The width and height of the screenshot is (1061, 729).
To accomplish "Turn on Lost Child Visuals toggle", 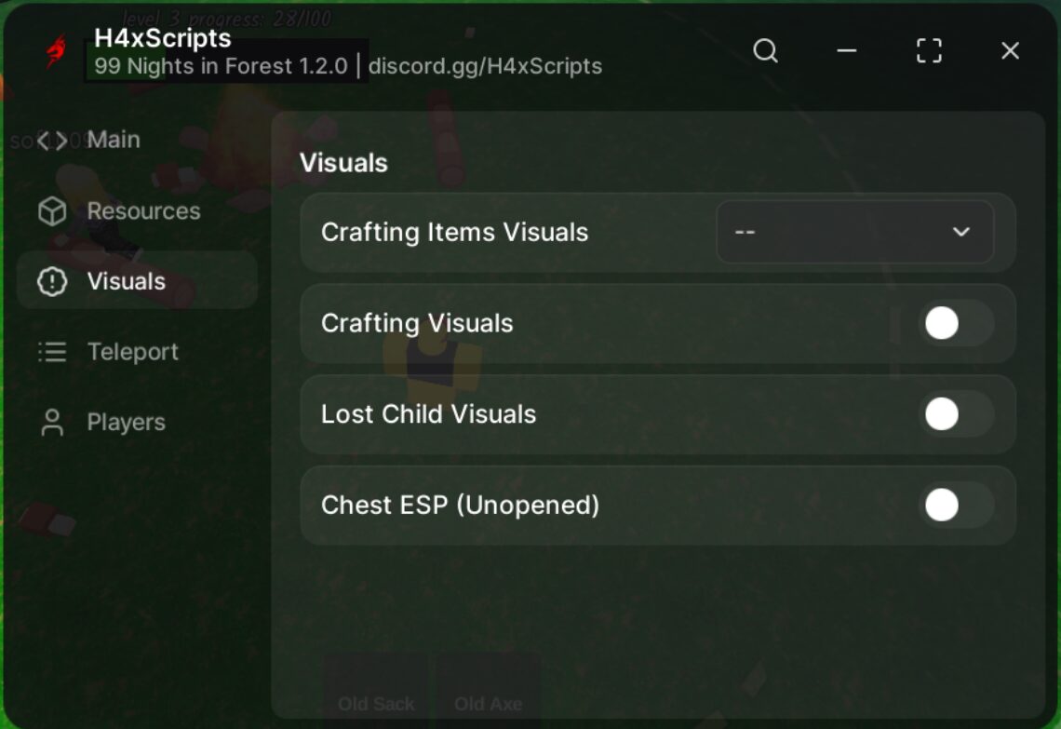I will 956,413.
